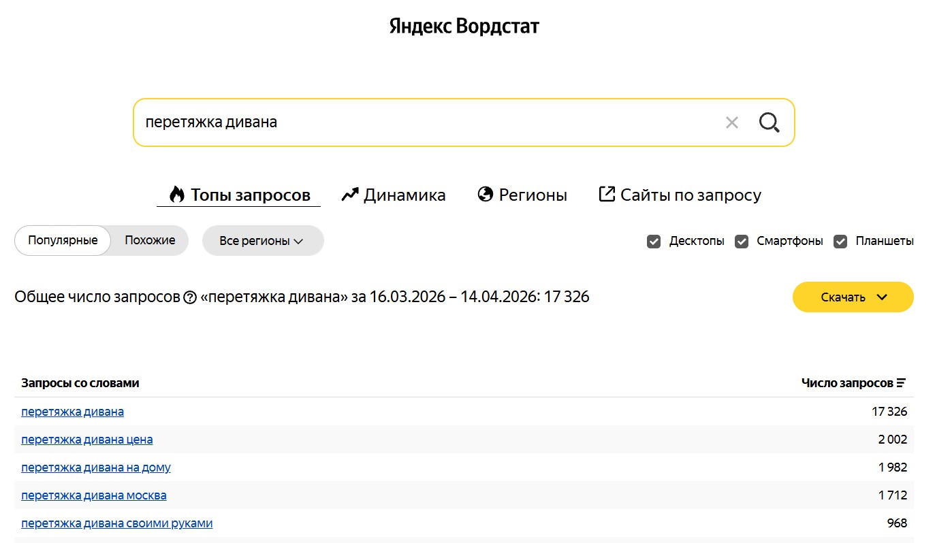Open the 'перетяжка дивана цена' link
The height and width of the screenshot is (543, 935).
tap(87, 440)
